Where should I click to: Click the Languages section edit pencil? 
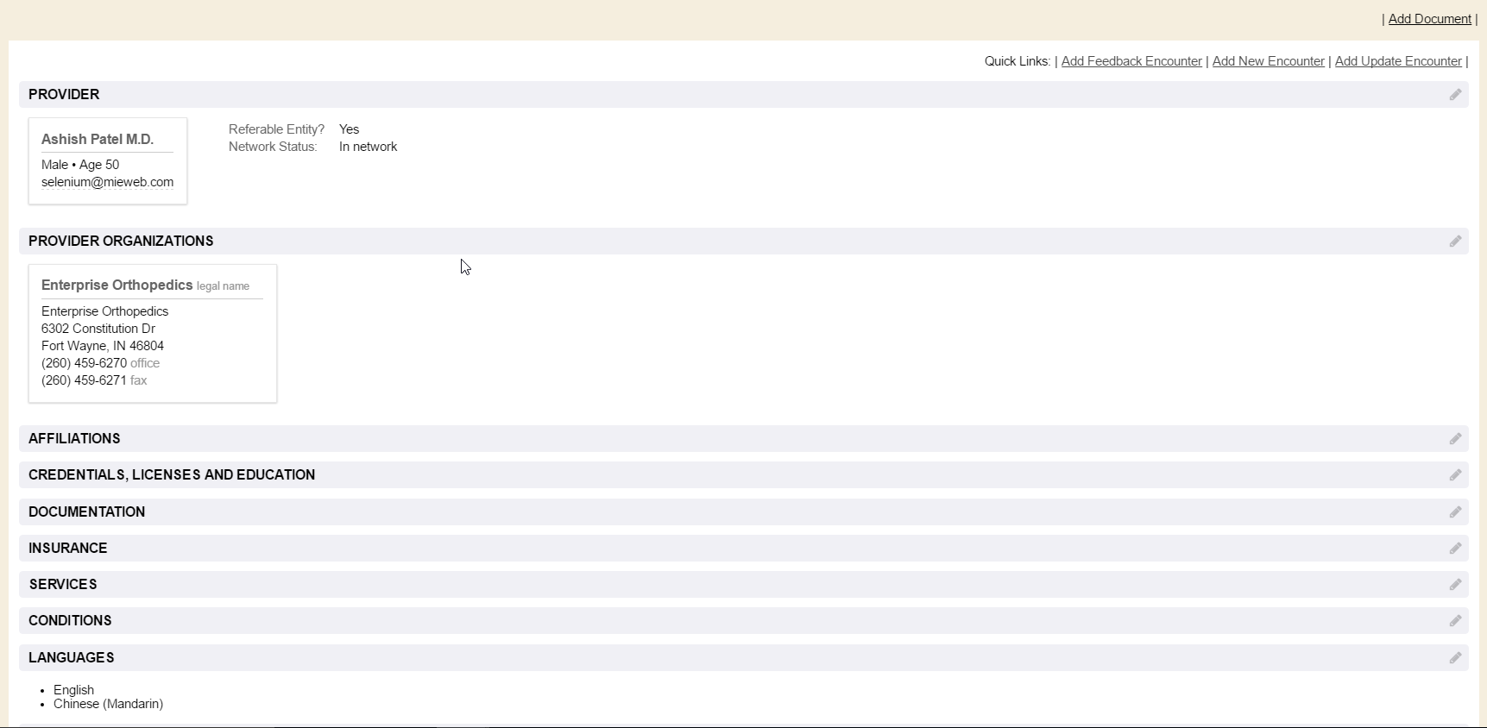point(1455,658)
